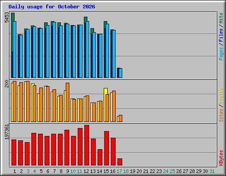Screen dimensions: 226x176
Task: Click day number 30 on the axis
Action: tap(205, 171)
